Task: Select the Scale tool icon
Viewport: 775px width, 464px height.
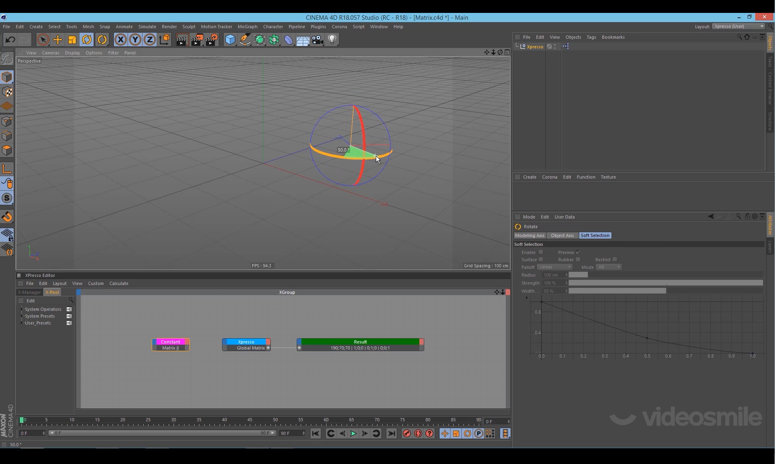Action: (72, 40)
